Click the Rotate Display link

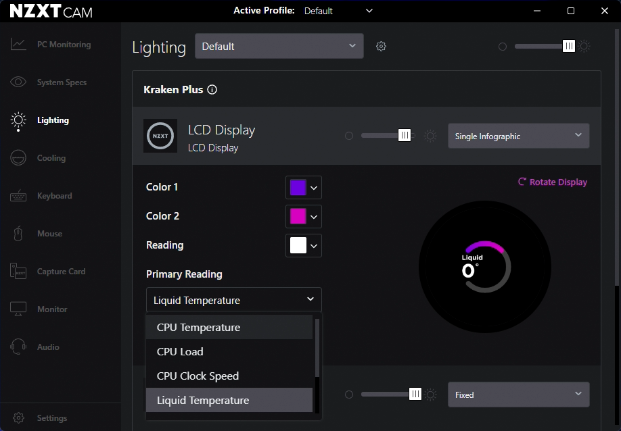(553, 182)
